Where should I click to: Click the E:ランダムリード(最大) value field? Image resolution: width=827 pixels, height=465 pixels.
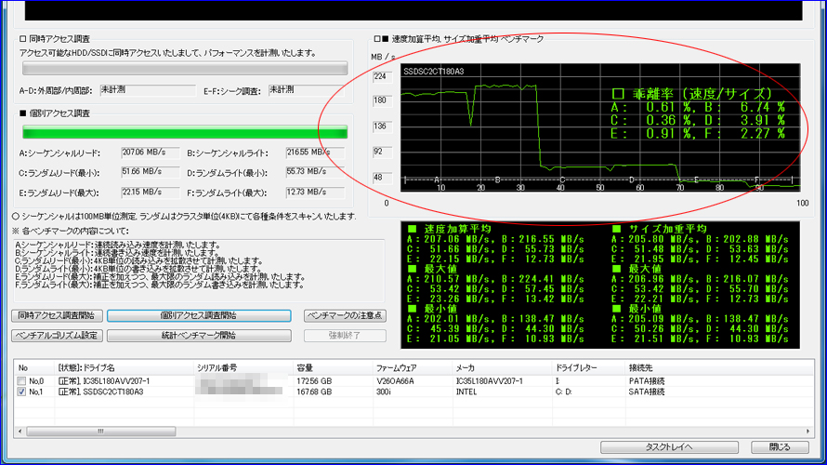pos(151,193)
